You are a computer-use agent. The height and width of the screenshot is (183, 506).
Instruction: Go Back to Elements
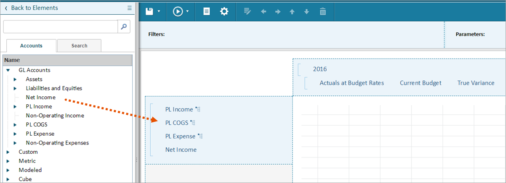coord(31,8)
